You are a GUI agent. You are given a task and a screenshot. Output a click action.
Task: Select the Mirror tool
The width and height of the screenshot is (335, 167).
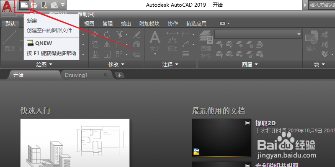point(107,44)
